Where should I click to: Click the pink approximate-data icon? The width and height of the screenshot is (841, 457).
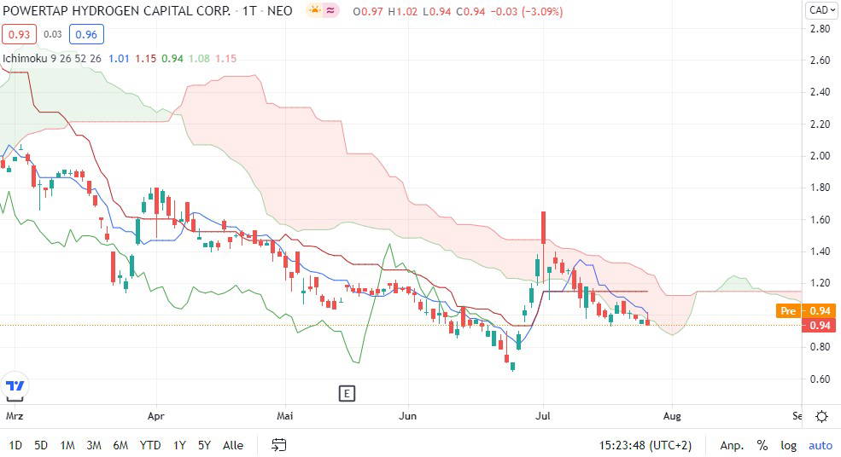[x=331, y=10]
